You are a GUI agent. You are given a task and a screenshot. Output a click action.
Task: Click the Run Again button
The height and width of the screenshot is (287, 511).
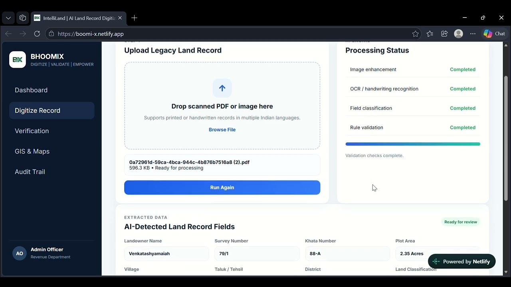(222, 188)
